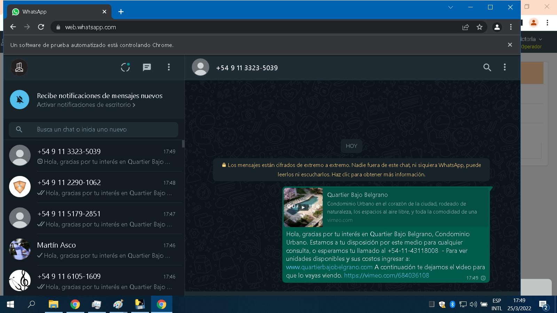
Task: Click the muted notifications bell icon
Action: click(19, 99)
